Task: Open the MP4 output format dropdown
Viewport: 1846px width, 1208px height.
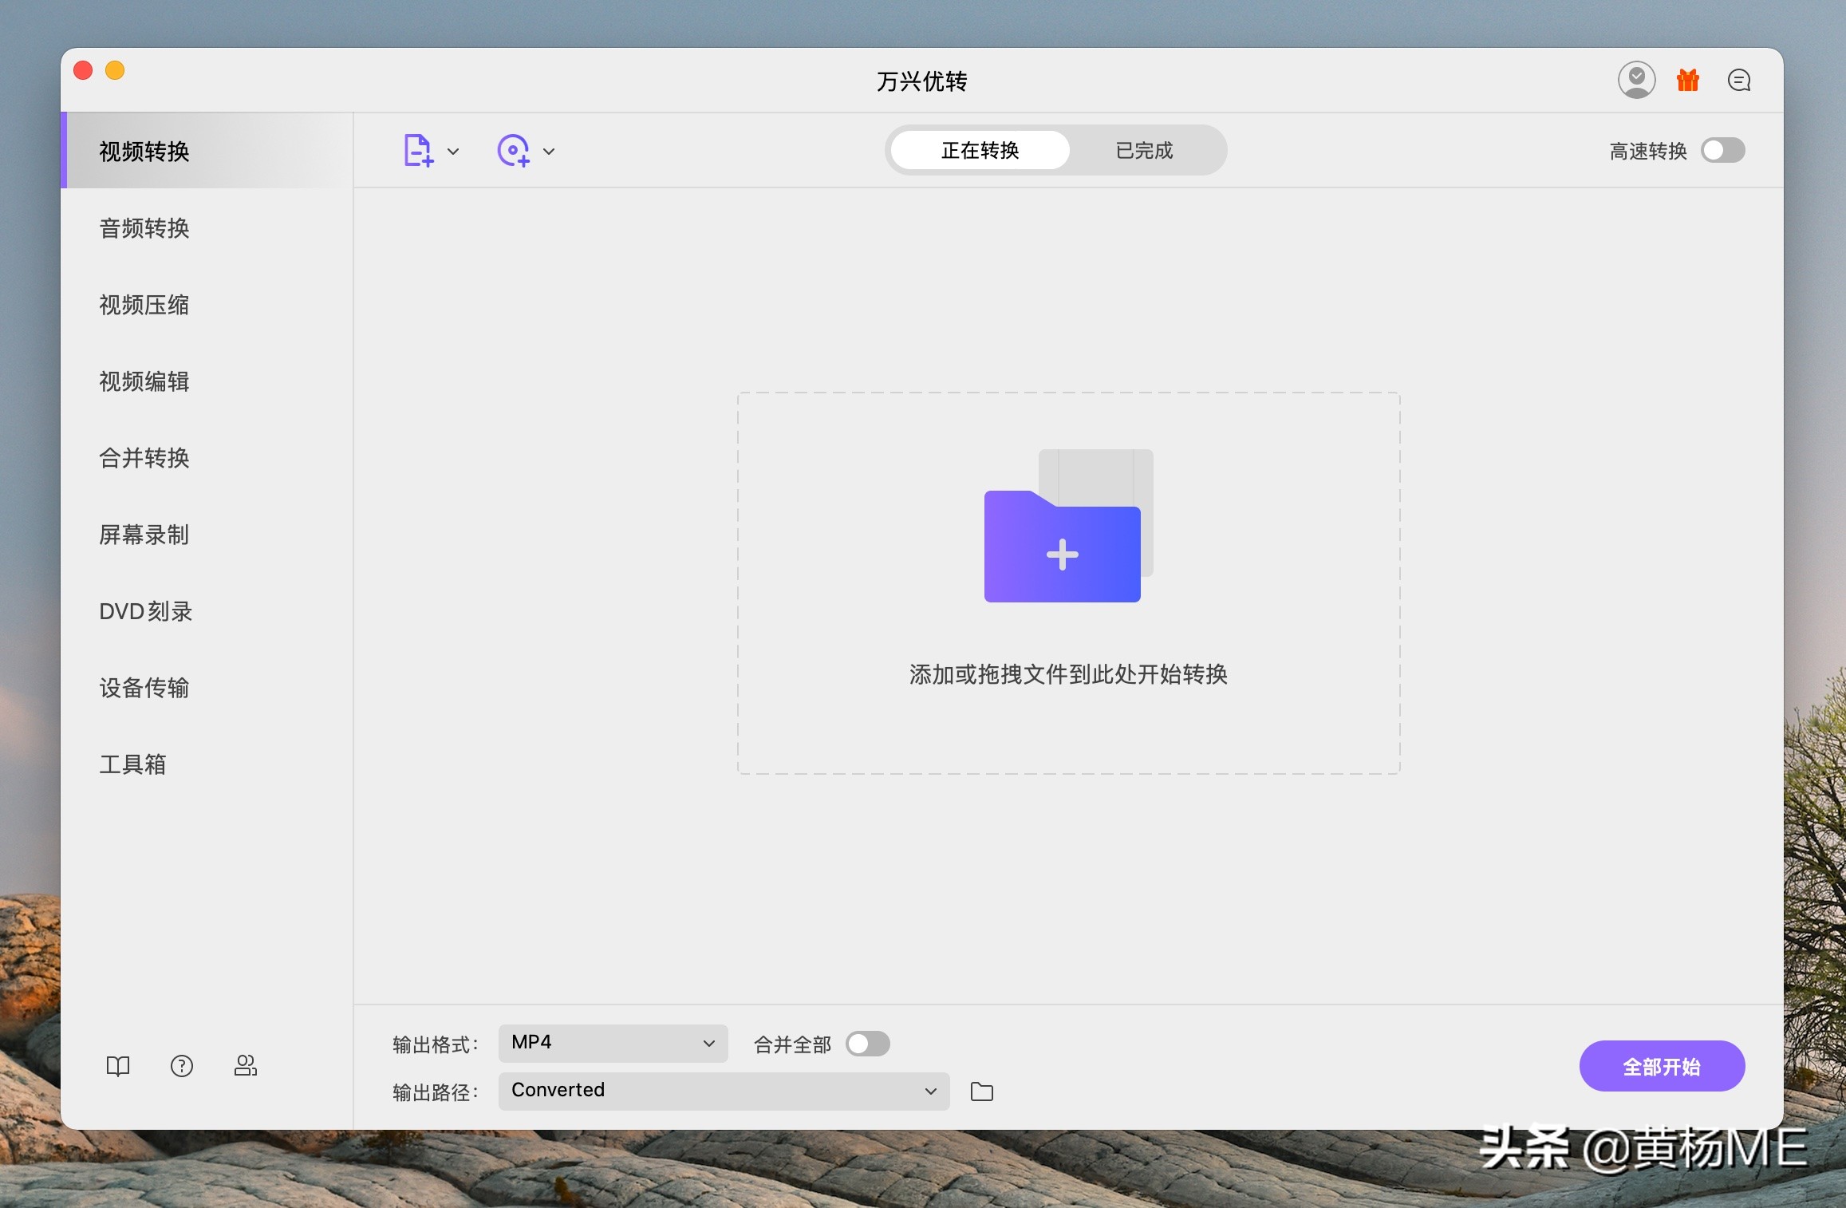Action: (x=612, y=1043)
